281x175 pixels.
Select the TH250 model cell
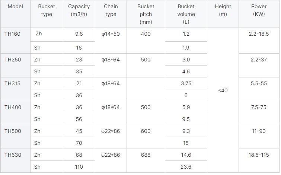13,60
